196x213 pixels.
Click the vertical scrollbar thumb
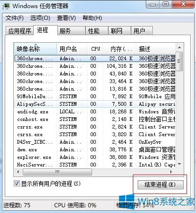coord(179,61)
